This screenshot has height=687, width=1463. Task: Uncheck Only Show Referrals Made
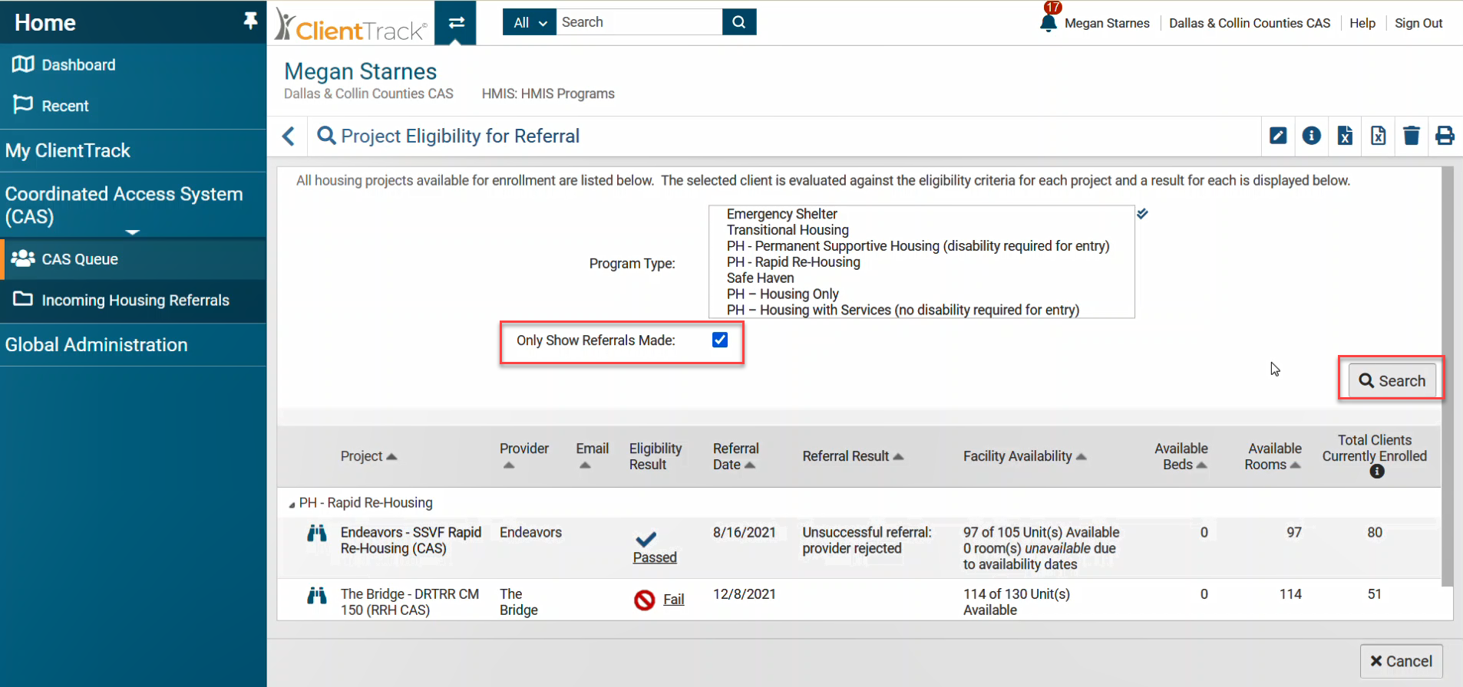click(x=719, y=340)
